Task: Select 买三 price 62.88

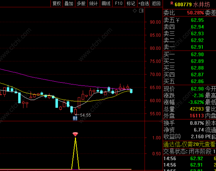Action: point(197,68)
